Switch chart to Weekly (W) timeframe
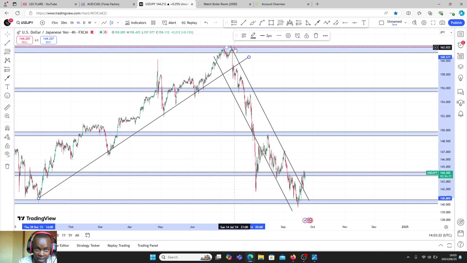Screen dimensions: 467x263 89,23
